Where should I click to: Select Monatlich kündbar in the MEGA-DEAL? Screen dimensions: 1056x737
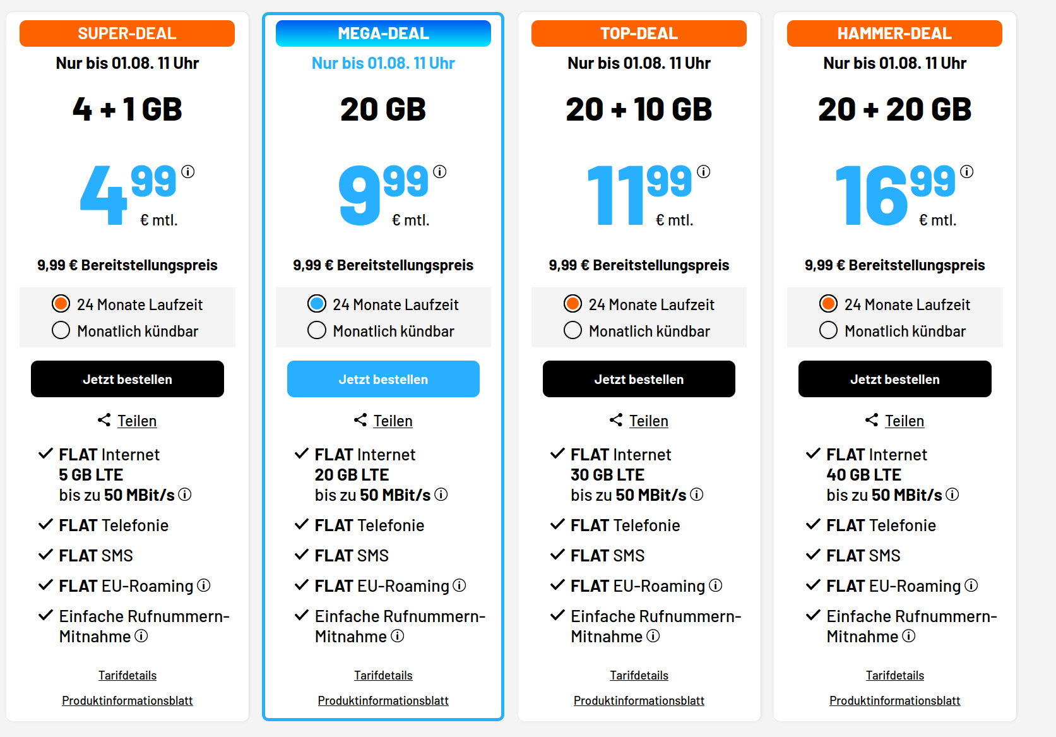pyautogui.click(x=316, y=330)
